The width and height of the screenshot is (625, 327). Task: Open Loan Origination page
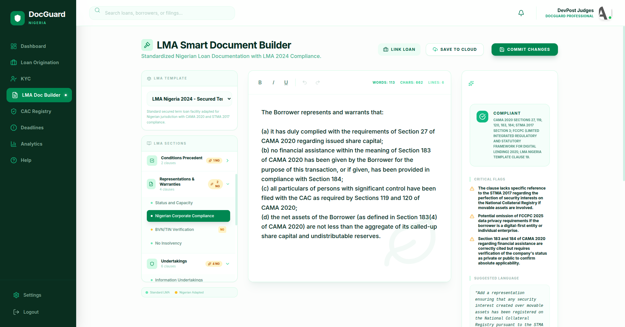pyautogui.click(x=39, y=63)
